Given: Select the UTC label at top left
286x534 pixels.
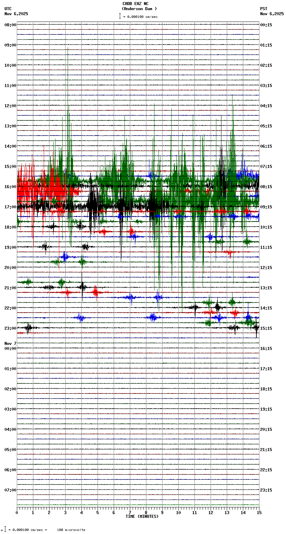Looking at the screenshot, I should [x=8, y=9].
